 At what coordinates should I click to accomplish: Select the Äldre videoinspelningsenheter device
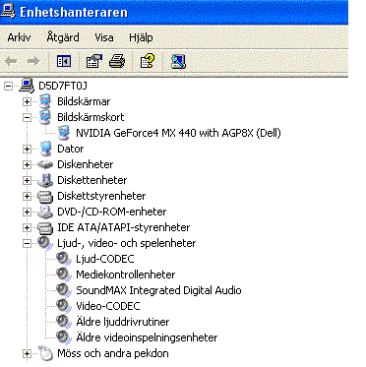(x=147, y=337)
